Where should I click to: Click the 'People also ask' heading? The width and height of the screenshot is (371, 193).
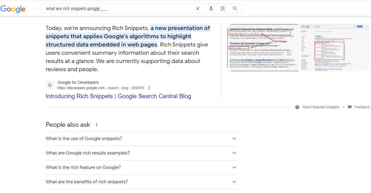tap(68, 125)
